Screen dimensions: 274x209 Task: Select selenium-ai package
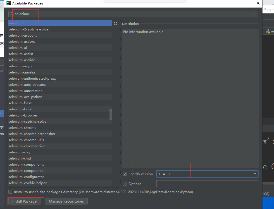pyautogui.click(x=60, y=47)
